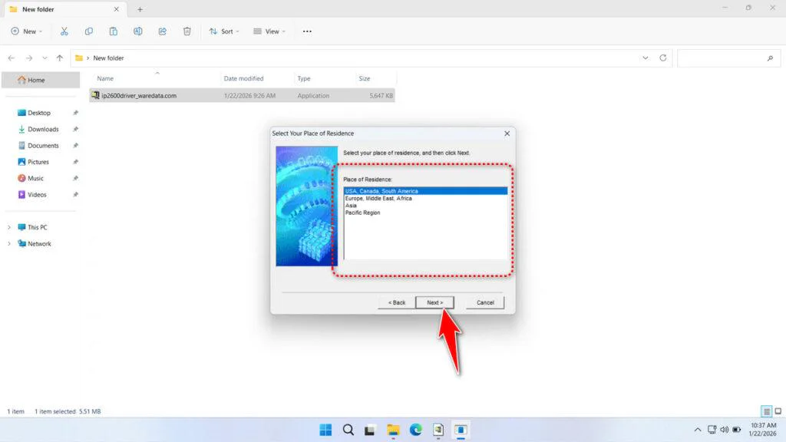This screenshot has height=442, width=786.
Task: Open the Sort dropdown menu
Action: tap(225, 31)
